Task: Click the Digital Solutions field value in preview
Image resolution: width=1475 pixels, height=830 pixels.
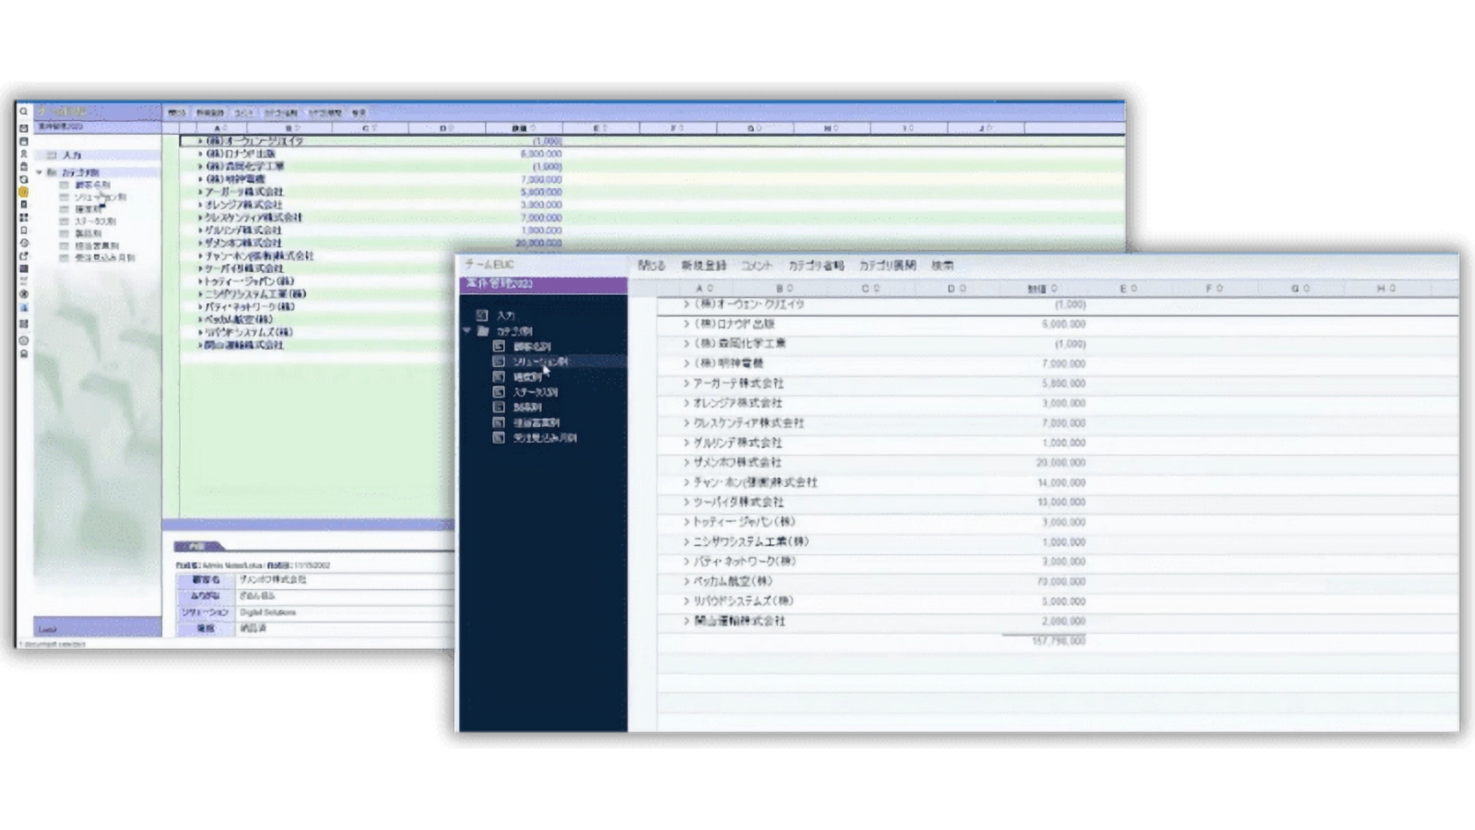Action: coord(268,612)
